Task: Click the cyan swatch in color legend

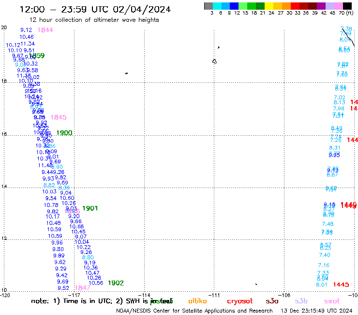Action: pos(217,6)
